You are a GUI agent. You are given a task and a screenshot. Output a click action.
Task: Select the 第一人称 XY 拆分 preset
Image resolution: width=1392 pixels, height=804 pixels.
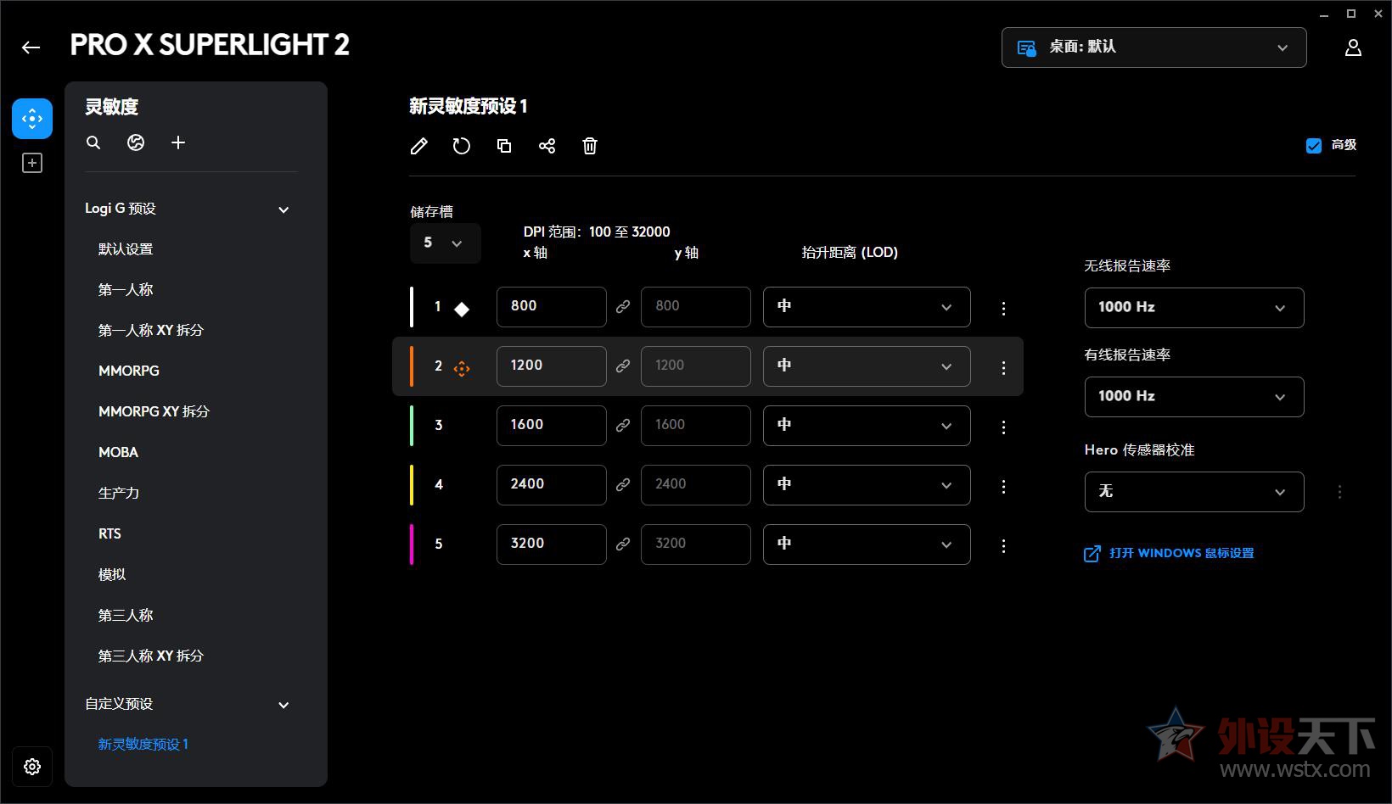151,331
